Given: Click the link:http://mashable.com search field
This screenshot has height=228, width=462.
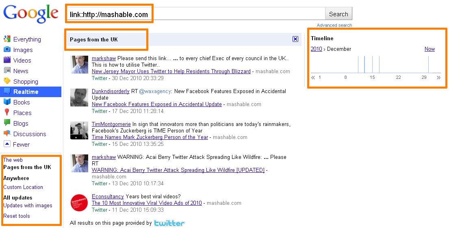Looking at the screenshot, I should click(x=195, y=14).
